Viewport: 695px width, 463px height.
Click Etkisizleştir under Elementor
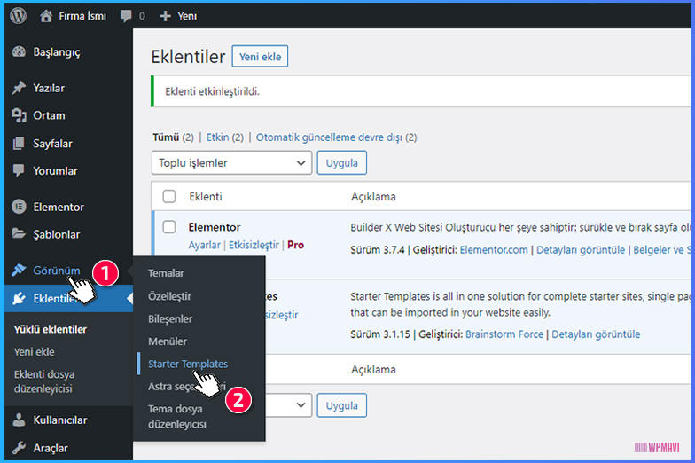click(x=254, y=245)
